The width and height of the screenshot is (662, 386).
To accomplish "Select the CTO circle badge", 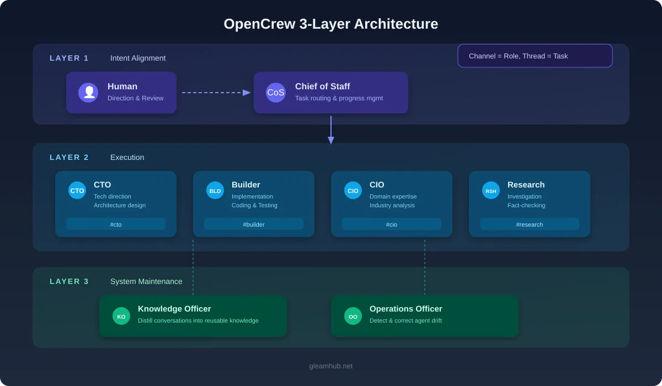I will pos(77,190).
